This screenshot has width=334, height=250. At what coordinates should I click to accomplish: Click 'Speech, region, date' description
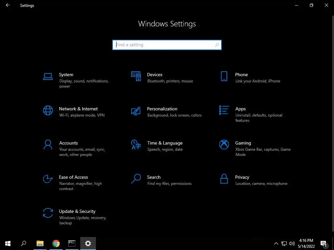165,149
